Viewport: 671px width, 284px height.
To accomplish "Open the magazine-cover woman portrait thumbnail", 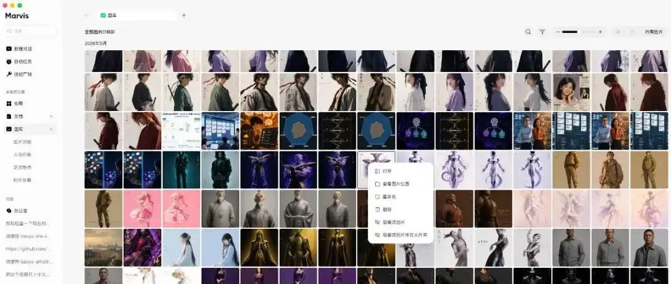I will click(572, 92).
